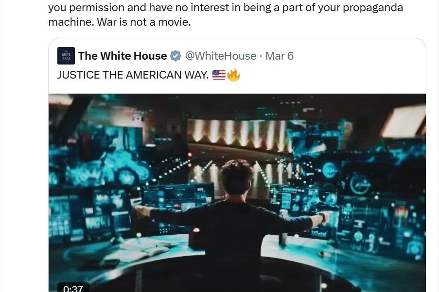The image size is (439, 292).
Task: Click the 0:37 video duration badge
Action: [73, 288]
